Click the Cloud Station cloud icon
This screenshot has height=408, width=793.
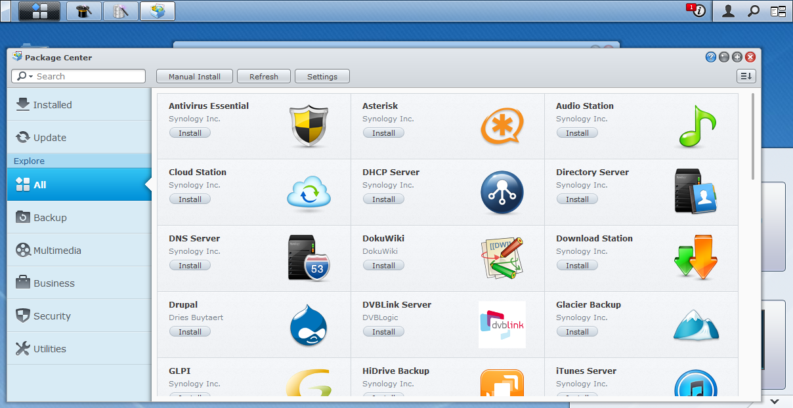(x=308, y=192)
